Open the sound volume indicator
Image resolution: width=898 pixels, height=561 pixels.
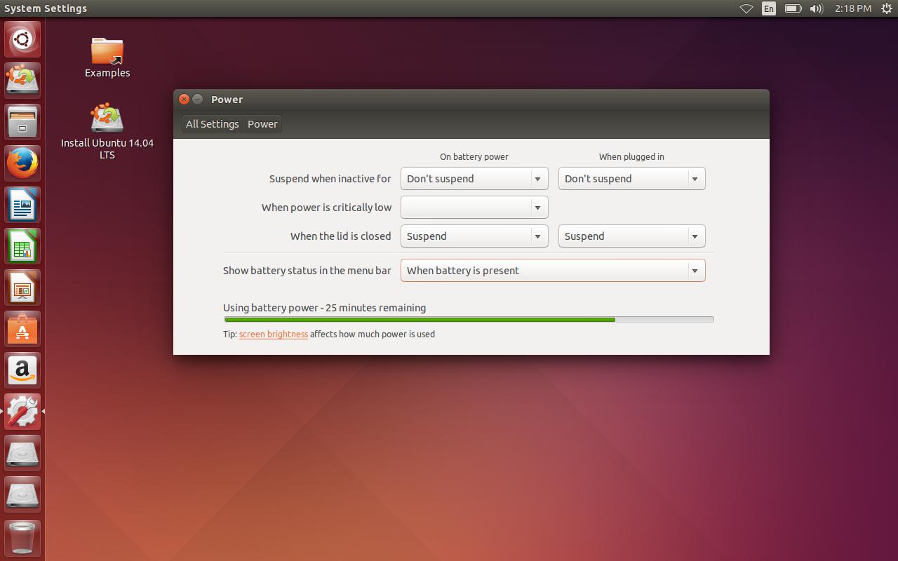coord(816,8)
